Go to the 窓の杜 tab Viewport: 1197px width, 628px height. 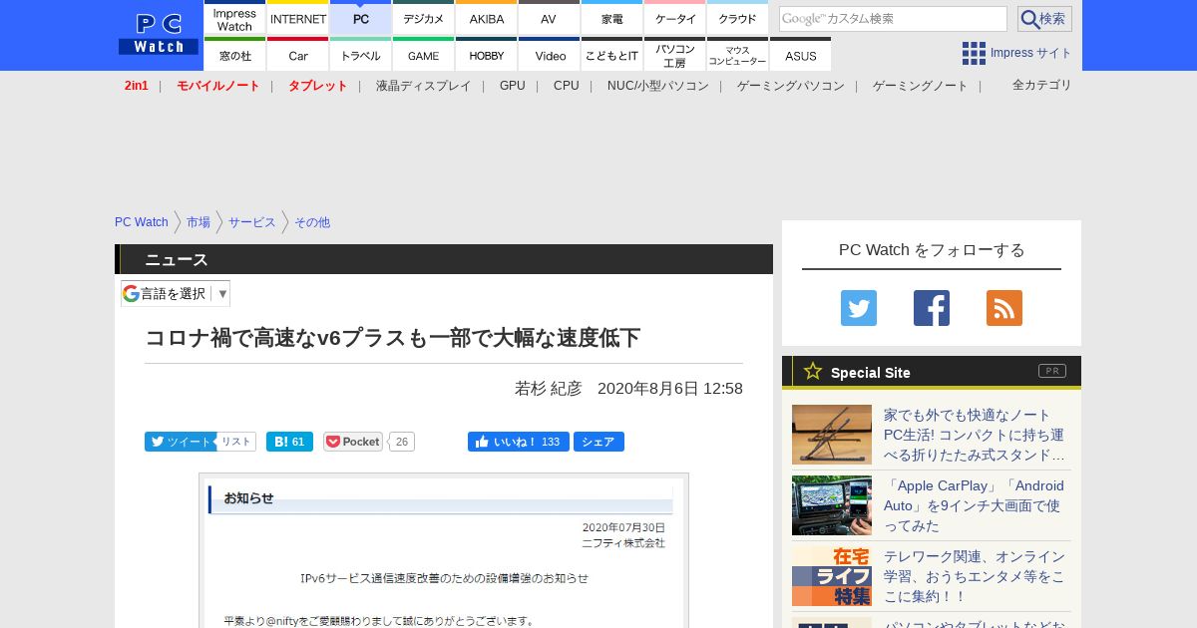coord(235,55)
